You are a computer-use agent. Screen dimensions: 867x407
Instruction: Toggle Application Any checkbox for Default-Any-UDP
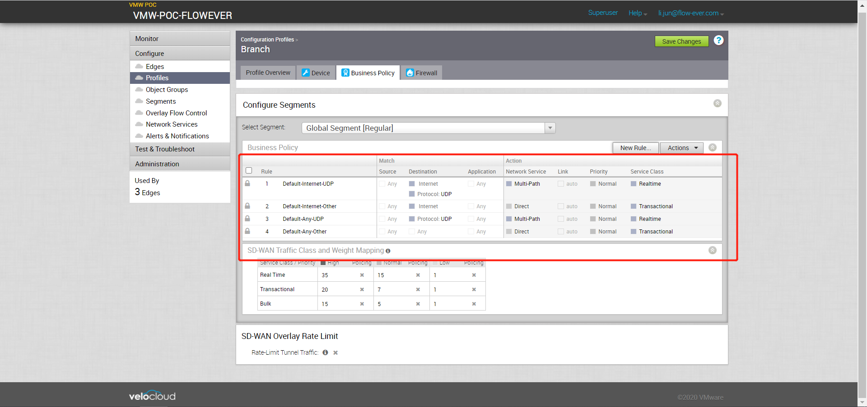pos(471,219)
